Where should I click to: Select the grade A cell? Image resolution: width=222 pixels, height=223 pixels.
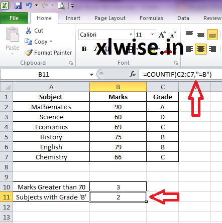point(163,107)
